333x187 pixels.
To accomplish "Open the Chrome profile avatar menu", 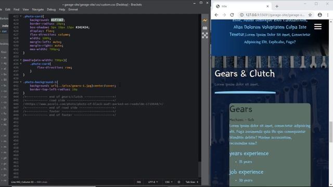I will coord(320,15).
